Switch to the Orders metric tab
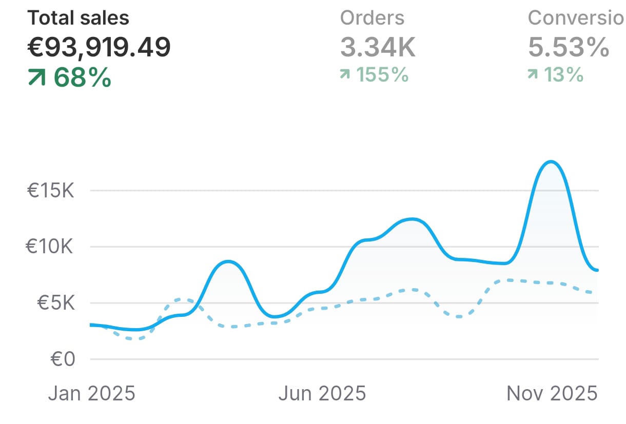 [x=372, y=18]
